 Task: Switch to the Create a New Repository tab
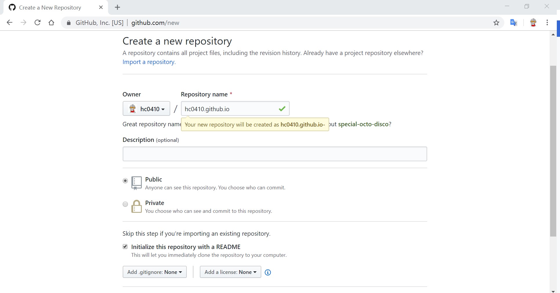(50, 8)
